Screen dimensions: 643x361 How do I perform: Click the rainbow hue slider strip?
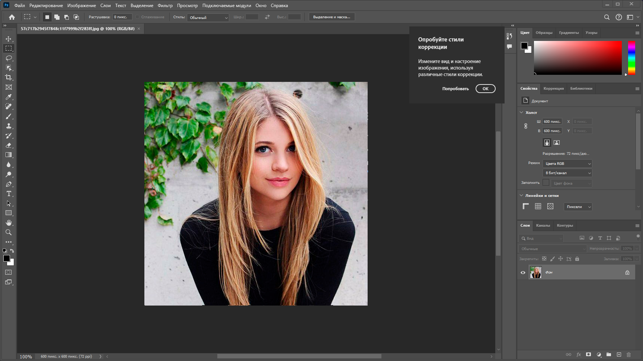(x=631, y=58)
